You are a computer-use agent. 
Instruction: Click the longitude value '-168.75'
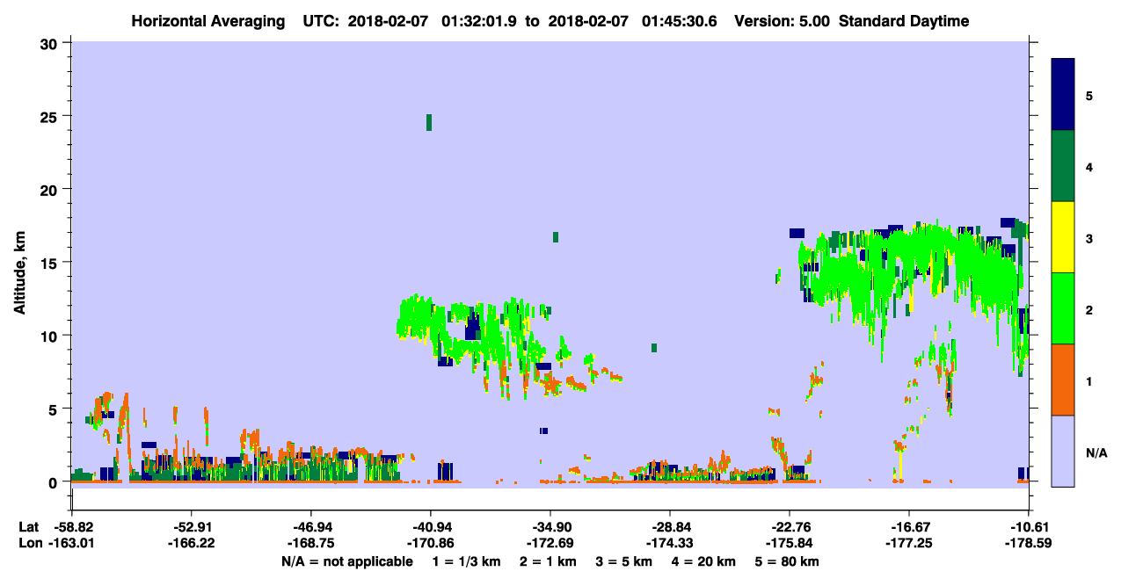[310, 543]
